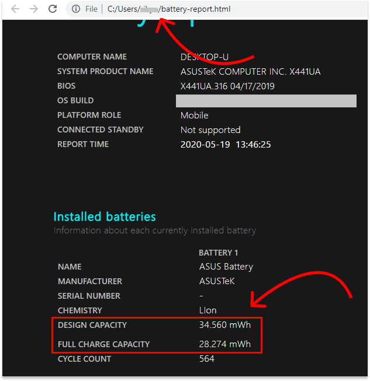Viewport: 370px width, 381px height.
Task: Select the DESKTOP-U computer name value
Action: 205,57
